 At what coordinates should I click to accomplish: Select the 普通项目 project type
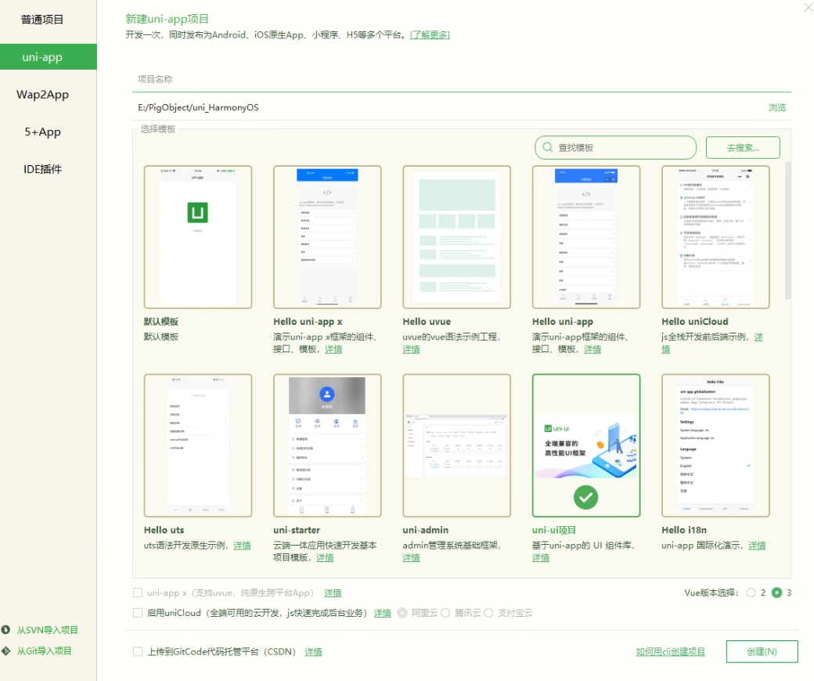pos(42,20)
